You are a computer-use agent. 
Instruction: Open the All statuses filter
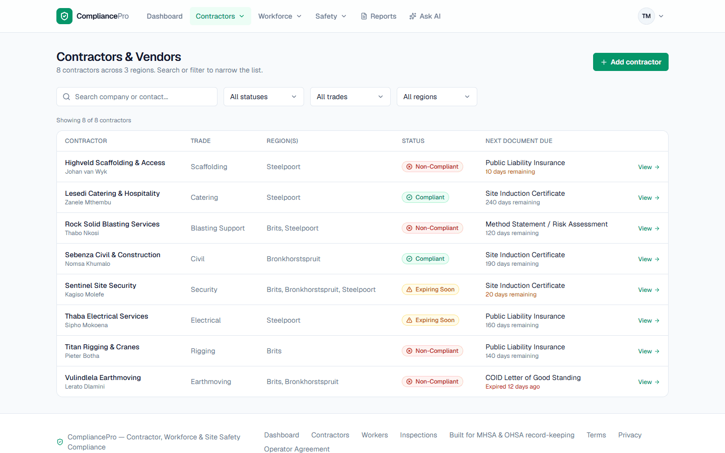(x=264, y=97)
